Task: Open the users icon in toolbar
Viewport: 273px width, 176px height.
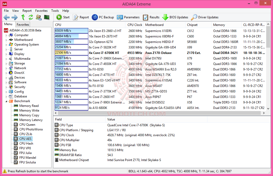Action: tap(39, 17)
